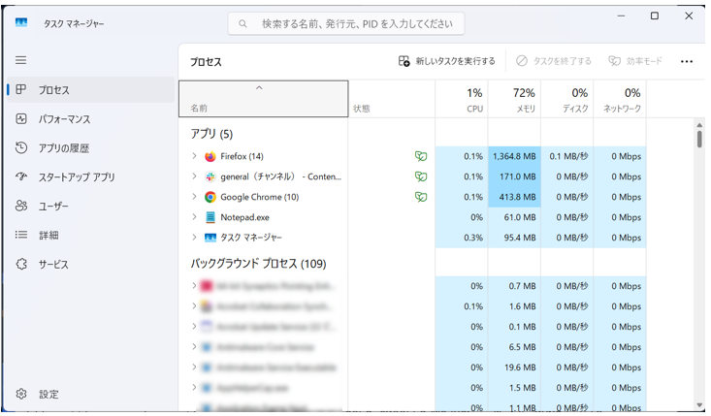Click the アプリ (5) group header
The height and width of the screenshot is (416, 711).
pos(211,134)
